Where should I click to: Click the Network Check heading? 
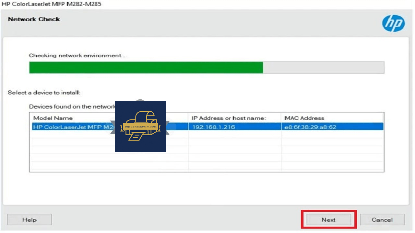pyautogui.click(x=34, y=19)
